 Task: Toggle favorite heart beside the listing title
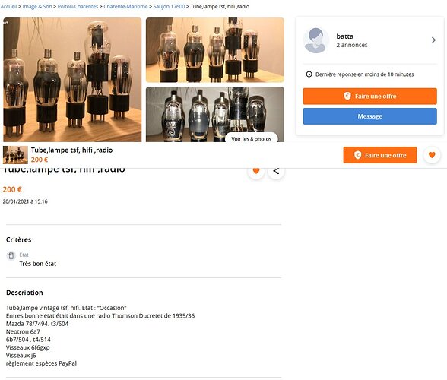pos(256,171)
